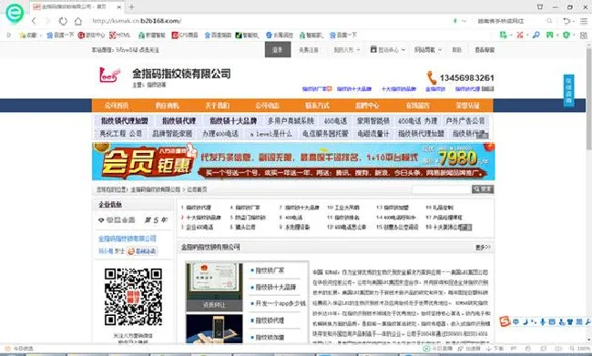Open the 在线留言 navigation tab
This screenshot has height=356, width=592.
point(417,106)
